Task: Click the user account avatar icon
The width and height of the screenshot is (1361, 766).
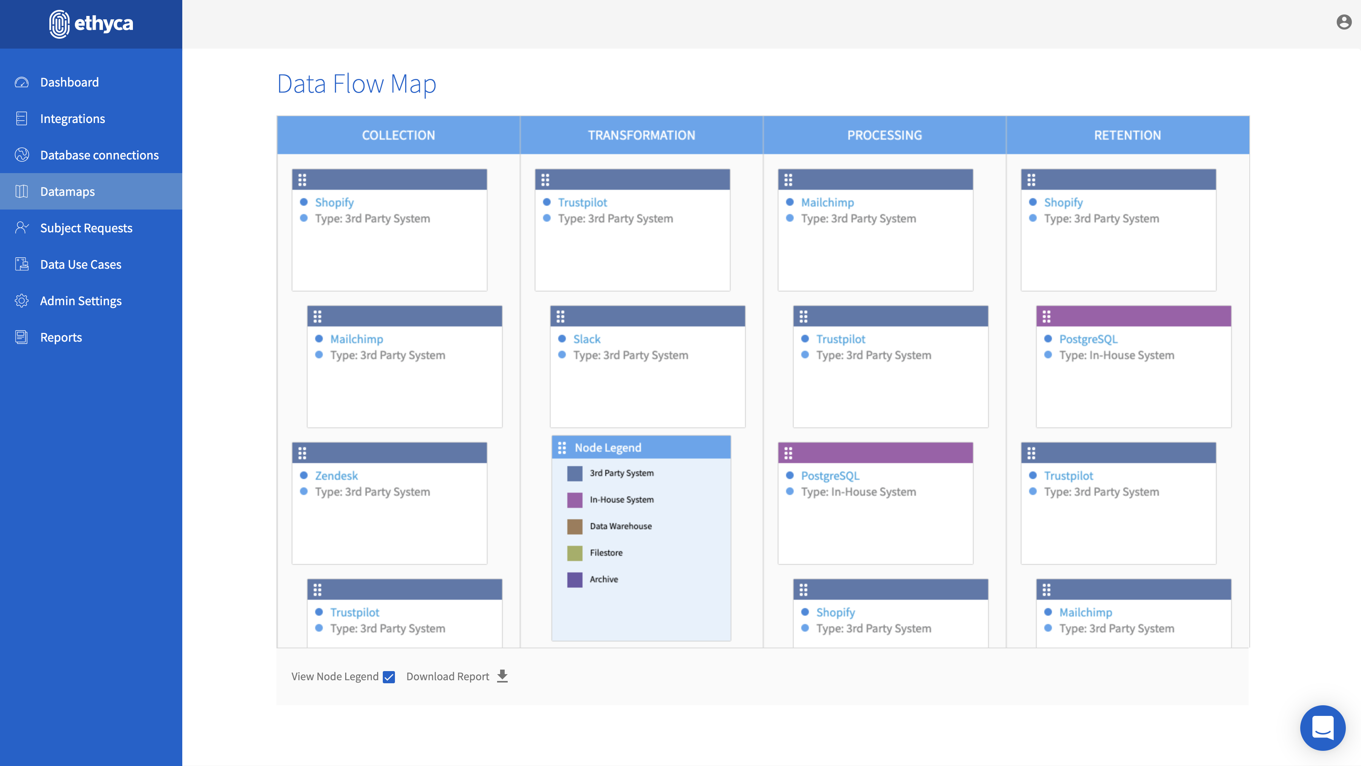Action: click(x=1344, y=22)
